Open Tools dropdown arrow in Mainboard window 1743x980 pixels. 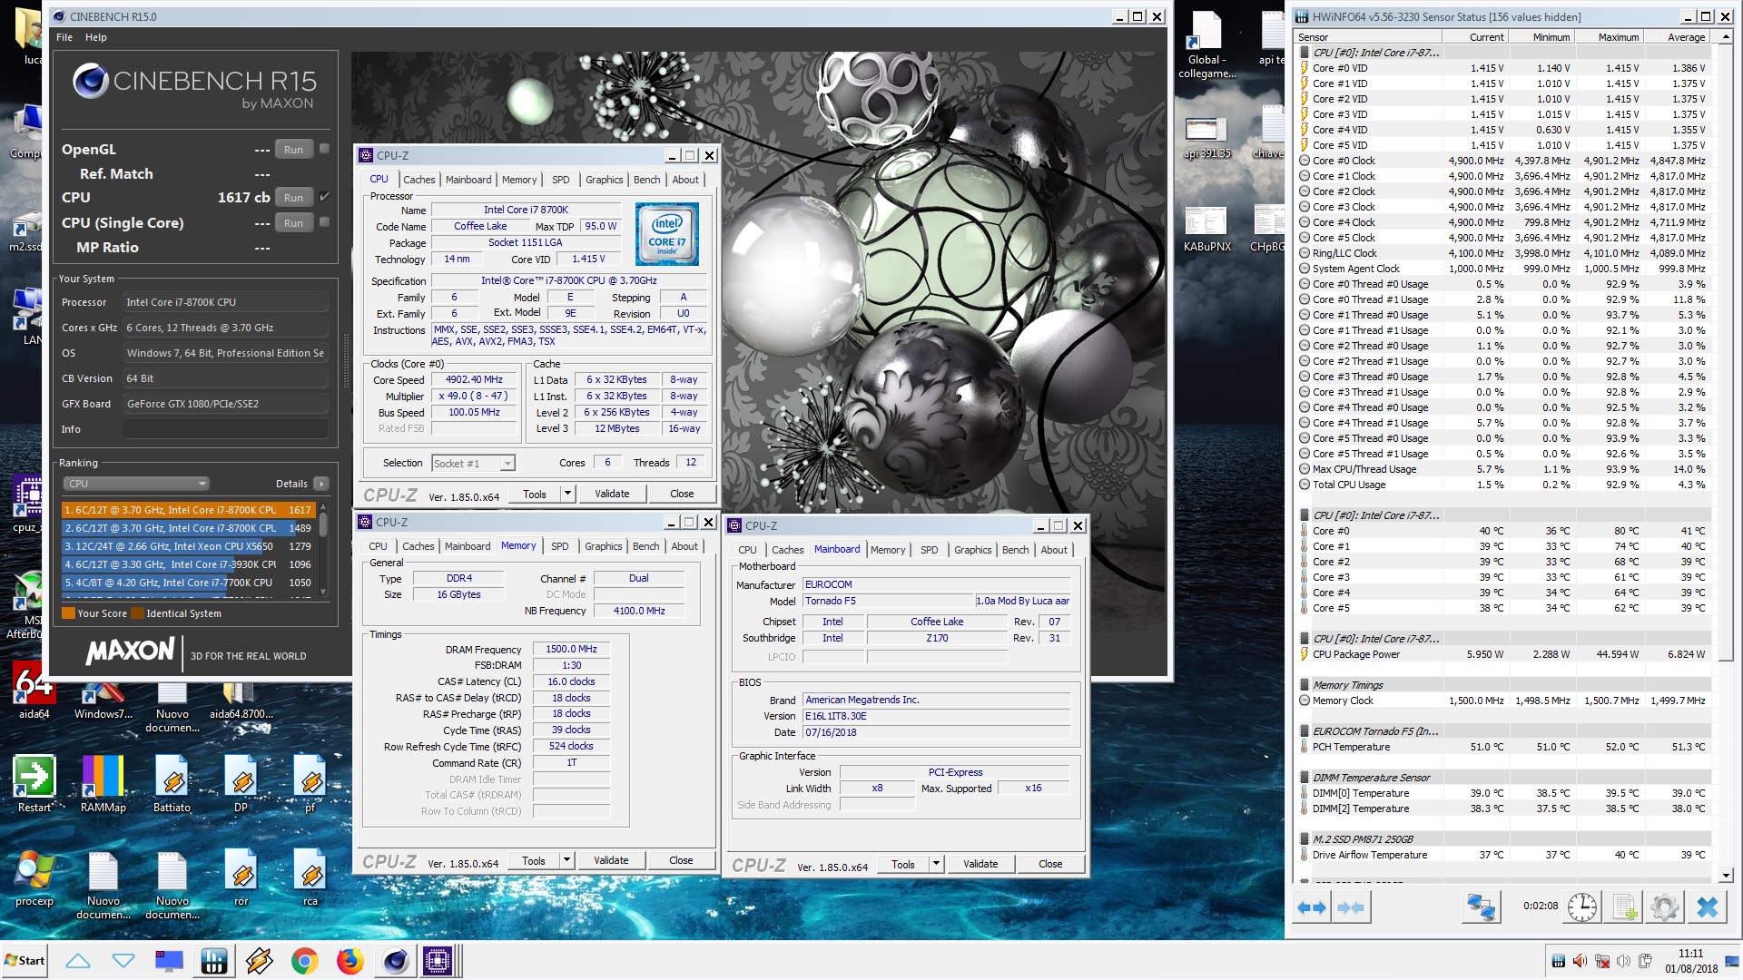click(x=936, y=864)
